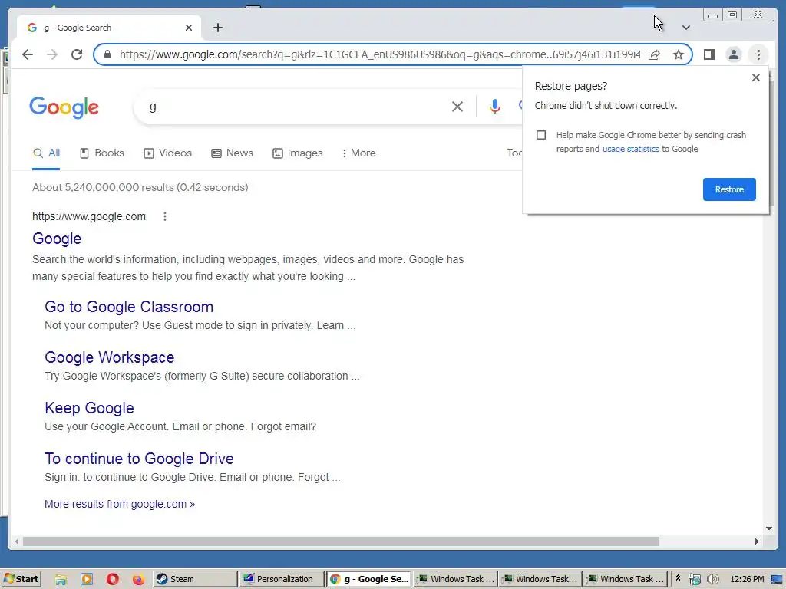Screen dimensions: 786x589
Task: Click the horizontal scrollbar right arrow
Action: 756,541
